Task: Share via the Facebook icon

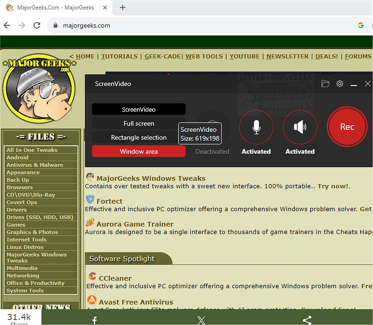Action: click(94, 320)
